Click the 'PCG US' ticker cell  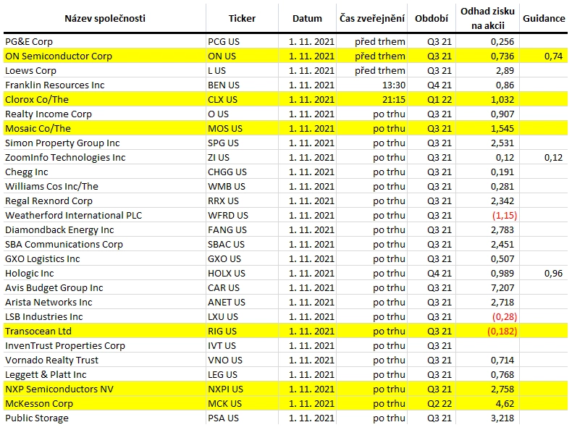[243, 41]
